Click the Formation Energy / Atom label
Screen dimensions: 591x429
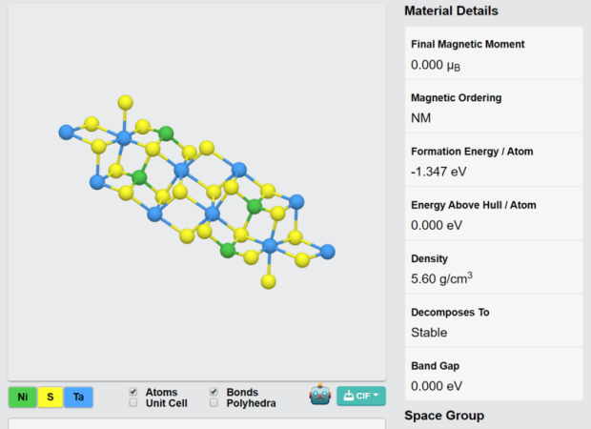click(x=471, y=152)
